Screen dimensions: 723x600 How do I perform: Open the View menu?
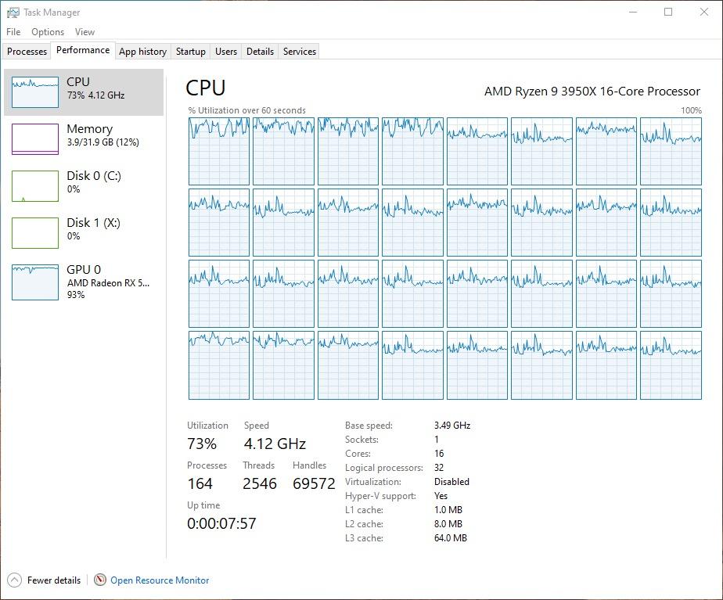[85, 32]
